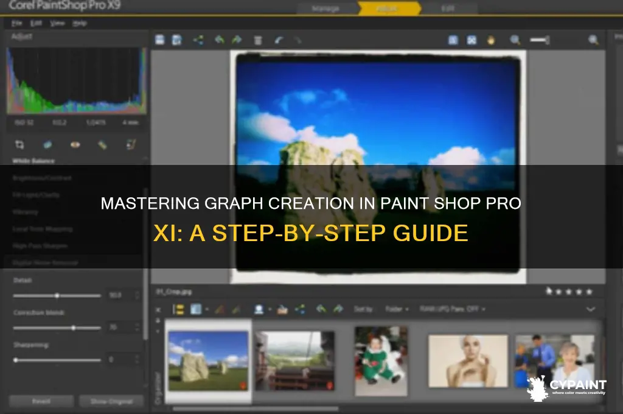Open the thumbnail view mode dropdown arrow
Screen dimensions: 623x414
point(207,309)
